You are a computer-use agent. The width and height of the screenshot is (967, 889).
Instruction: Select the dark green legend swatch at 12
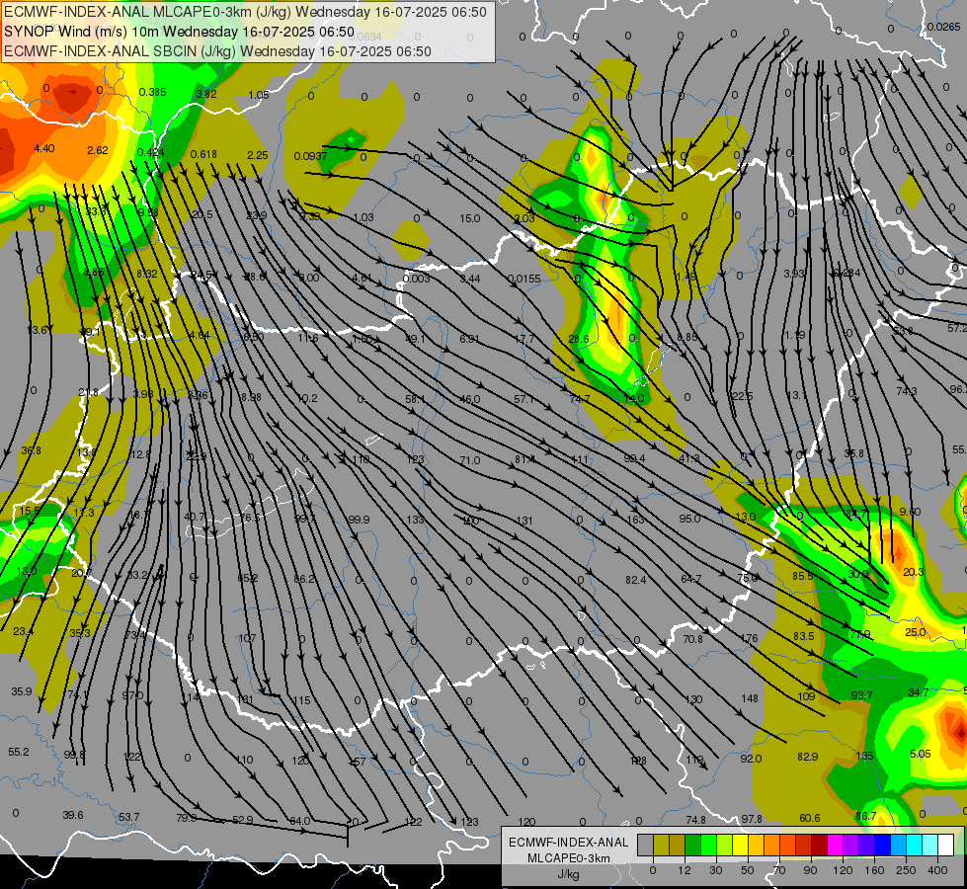693,845
